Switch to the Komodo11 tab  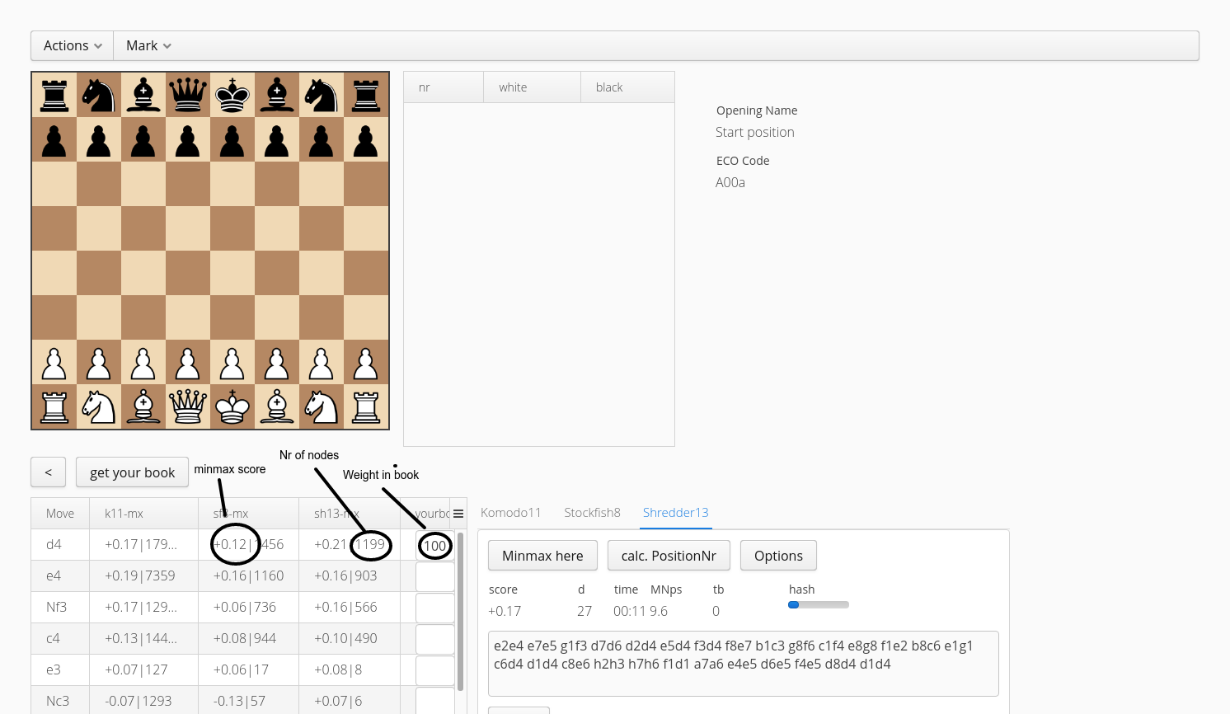click(511, 513)
